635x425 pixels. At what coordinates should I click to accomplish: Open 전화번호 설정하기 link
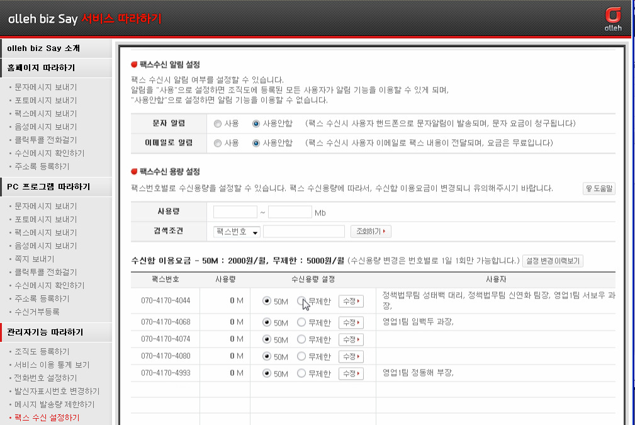point(46,378)
